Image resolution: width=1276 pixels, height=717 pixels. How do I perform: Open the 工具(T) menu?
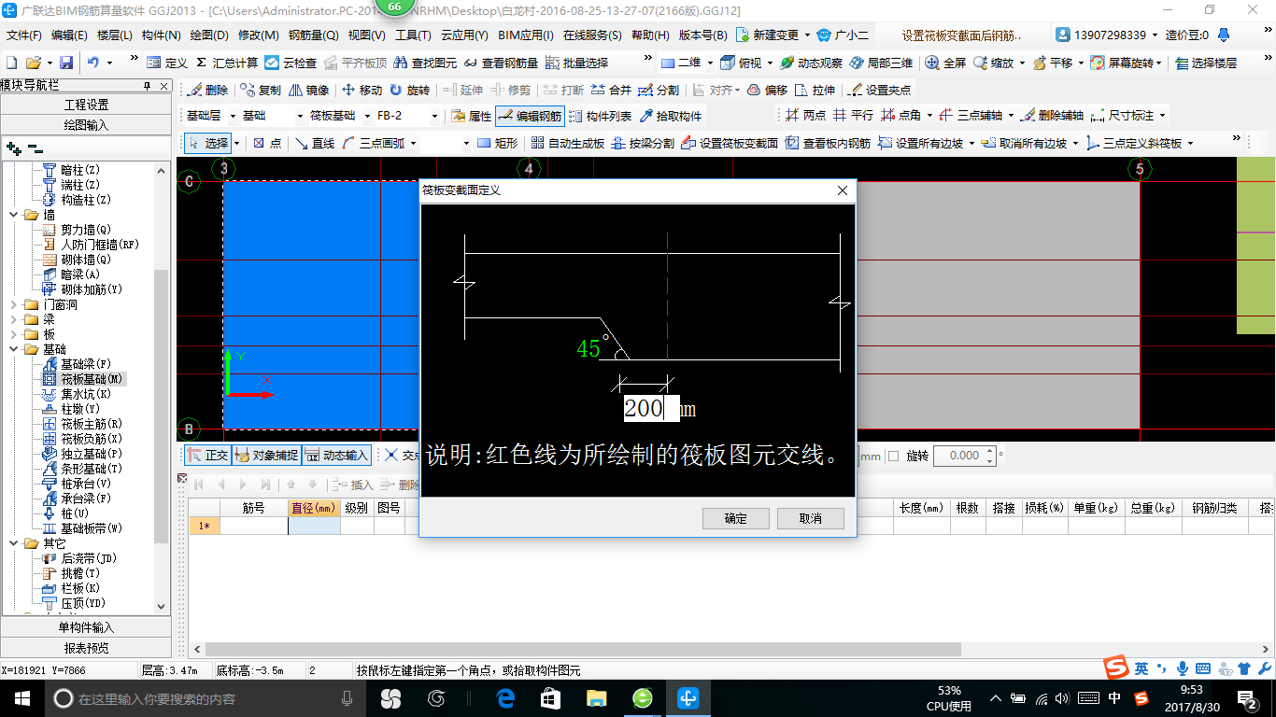pos(413,35)
